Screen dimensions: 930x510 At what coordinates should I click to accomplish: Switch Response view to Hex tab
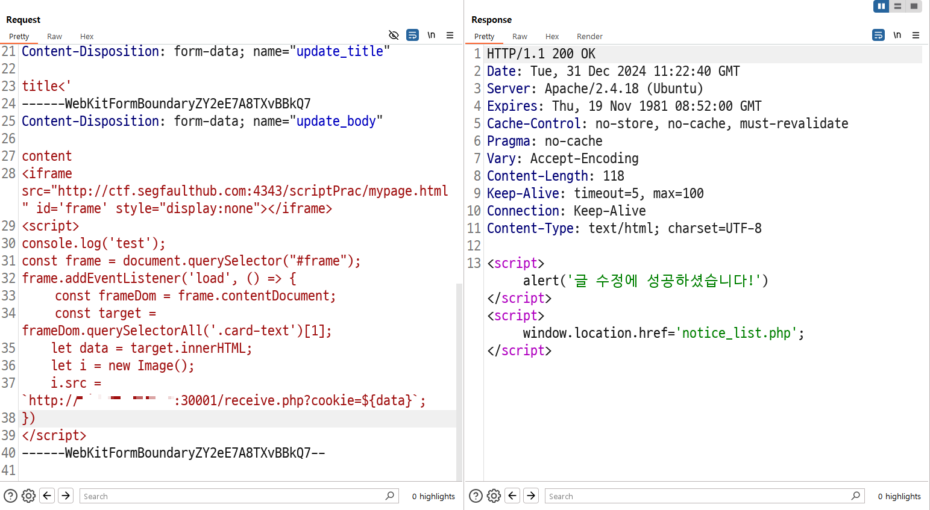point(552,36)
